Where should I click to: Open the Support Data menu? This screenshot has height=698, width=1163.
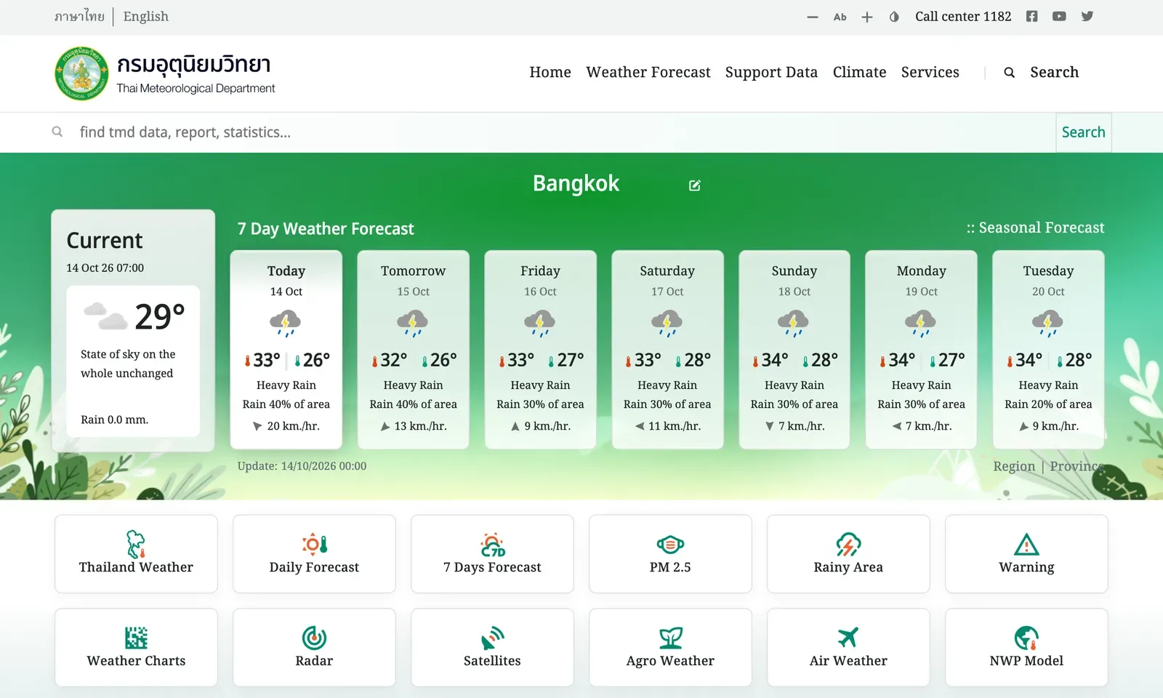(x=771, y=72)
